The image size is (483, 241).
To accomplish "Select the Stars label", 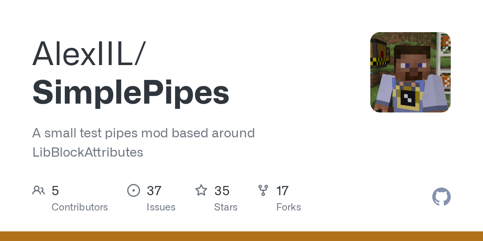I will (x=226, y=207).
